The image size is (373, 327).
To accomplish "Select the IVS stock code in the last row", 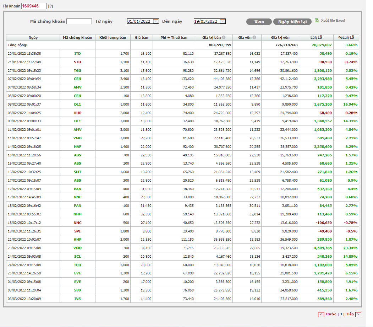I will [x=77, y=299].
